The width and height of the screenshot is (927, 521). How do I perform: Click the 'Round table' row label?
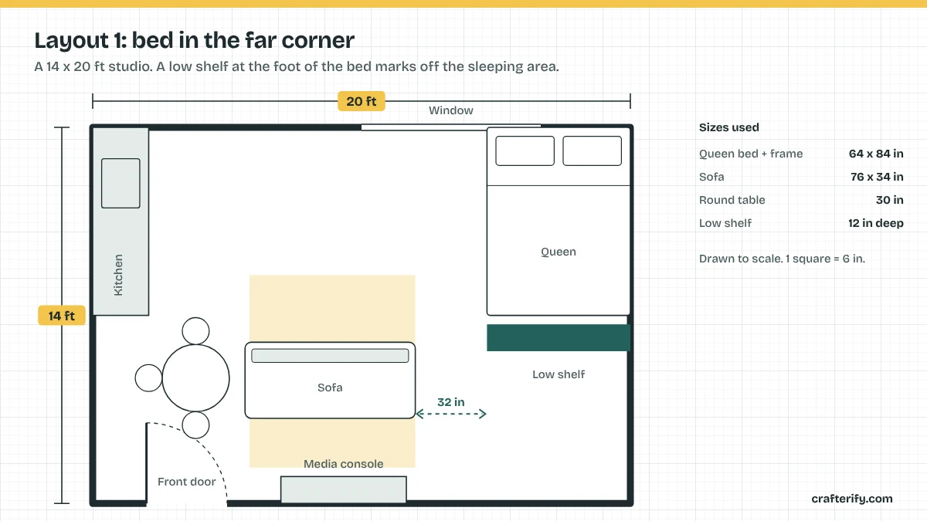[x=732, y=200]
